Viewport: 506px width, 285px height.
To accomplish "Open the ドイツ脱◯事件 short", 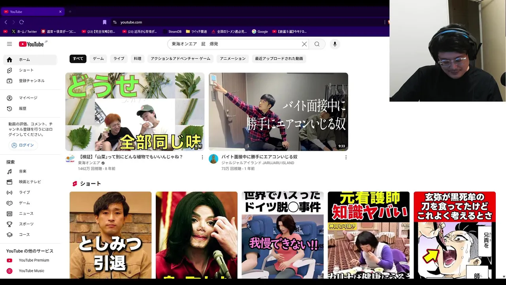I will [x=283, y=235].
